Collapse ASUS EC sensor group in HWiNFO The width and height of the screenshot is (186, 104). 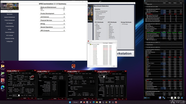145,79
